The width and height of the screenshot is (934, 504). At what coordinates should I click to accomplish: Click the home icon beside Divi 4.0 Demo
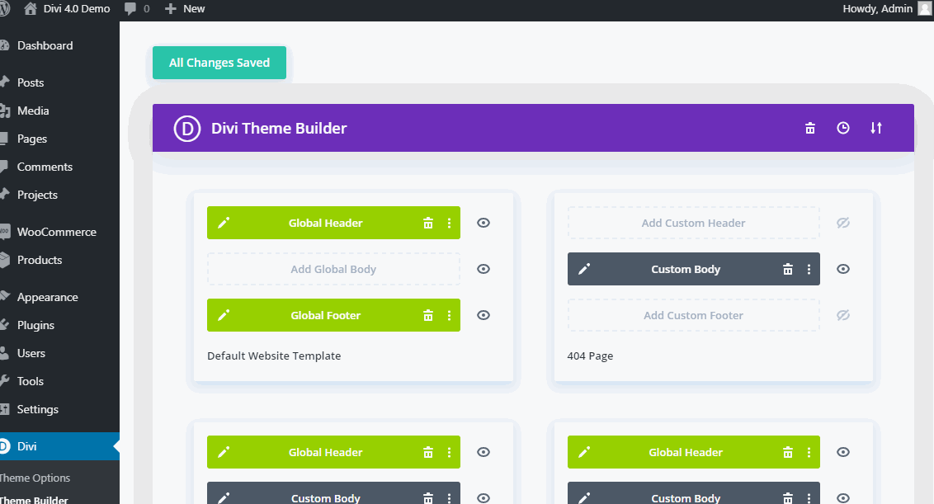pos(30,9)
